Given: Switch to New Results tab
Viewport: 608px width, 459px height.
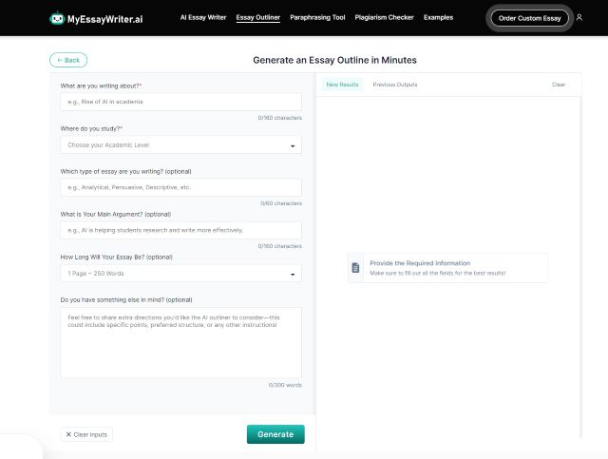Looking at the screenshot, I should [342, 85].
